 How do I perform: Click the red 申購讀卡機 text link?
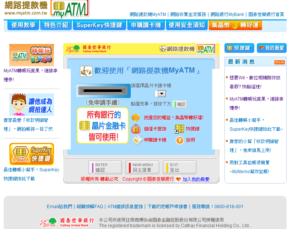point(155,140)
